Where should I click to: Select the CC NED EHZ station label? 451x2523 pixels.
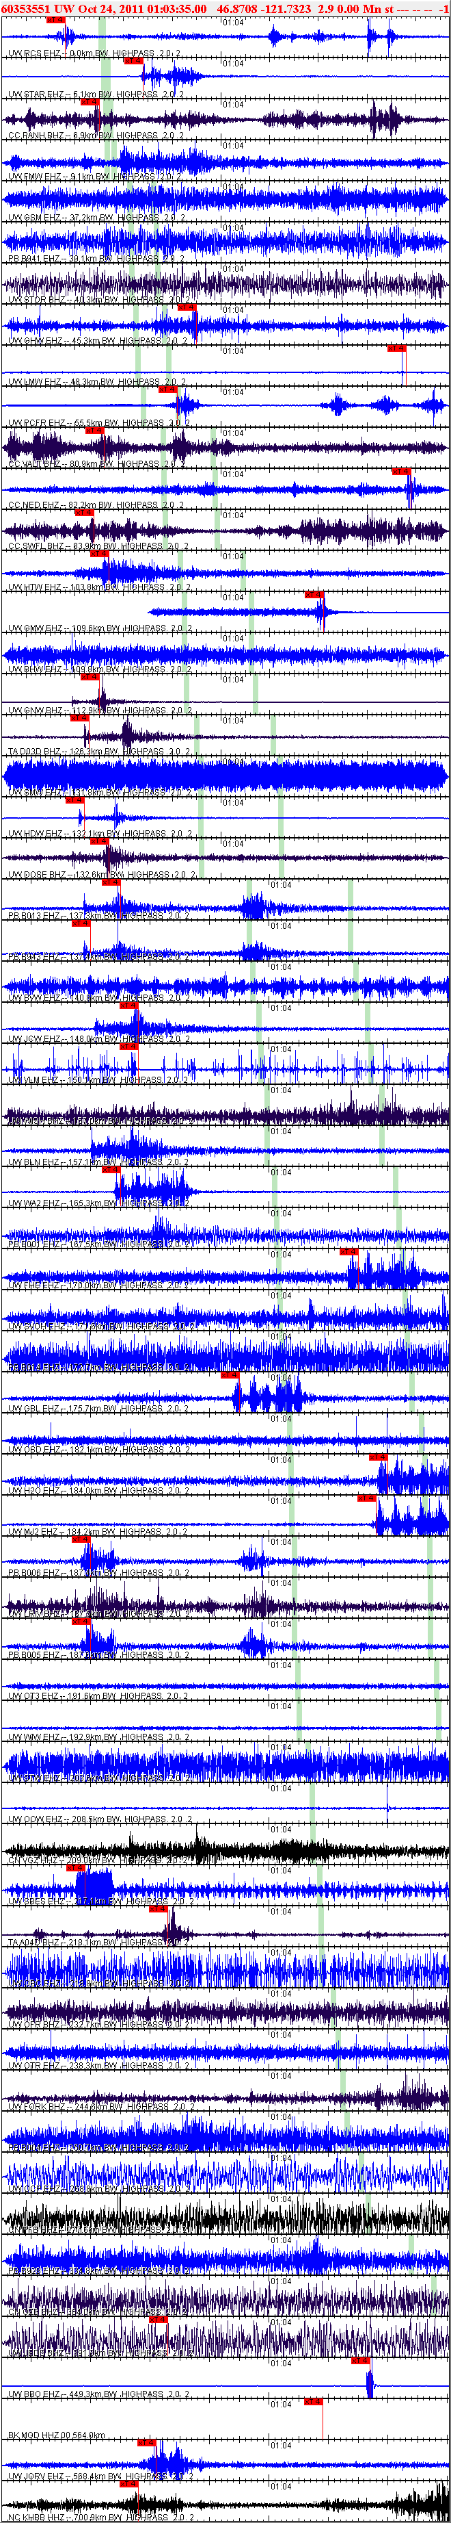(96, 505)
